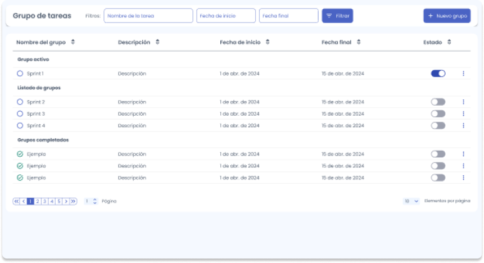Enable the Sprint 3 state toggle
Image resolution: width=484 pixels, height=263 pixels.
(438, 114)
